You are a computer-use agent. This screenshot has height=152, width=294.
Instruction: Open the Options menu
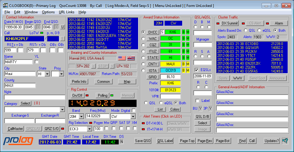[x=48, y=12]
